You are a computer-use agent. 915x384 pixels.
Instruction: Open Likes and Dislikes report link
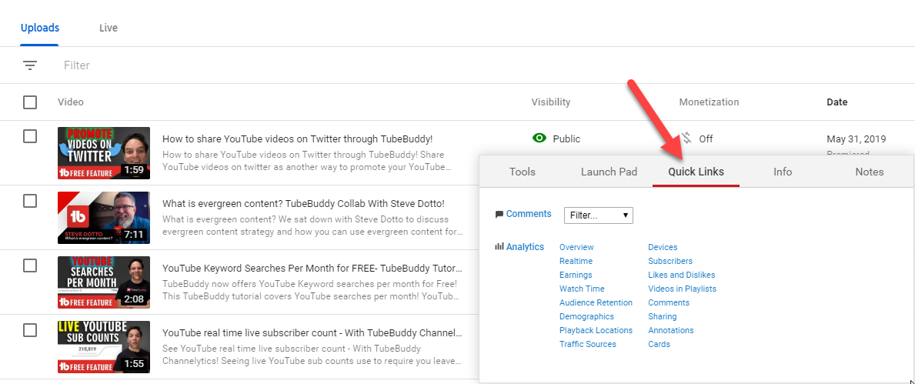click(681, 275)
